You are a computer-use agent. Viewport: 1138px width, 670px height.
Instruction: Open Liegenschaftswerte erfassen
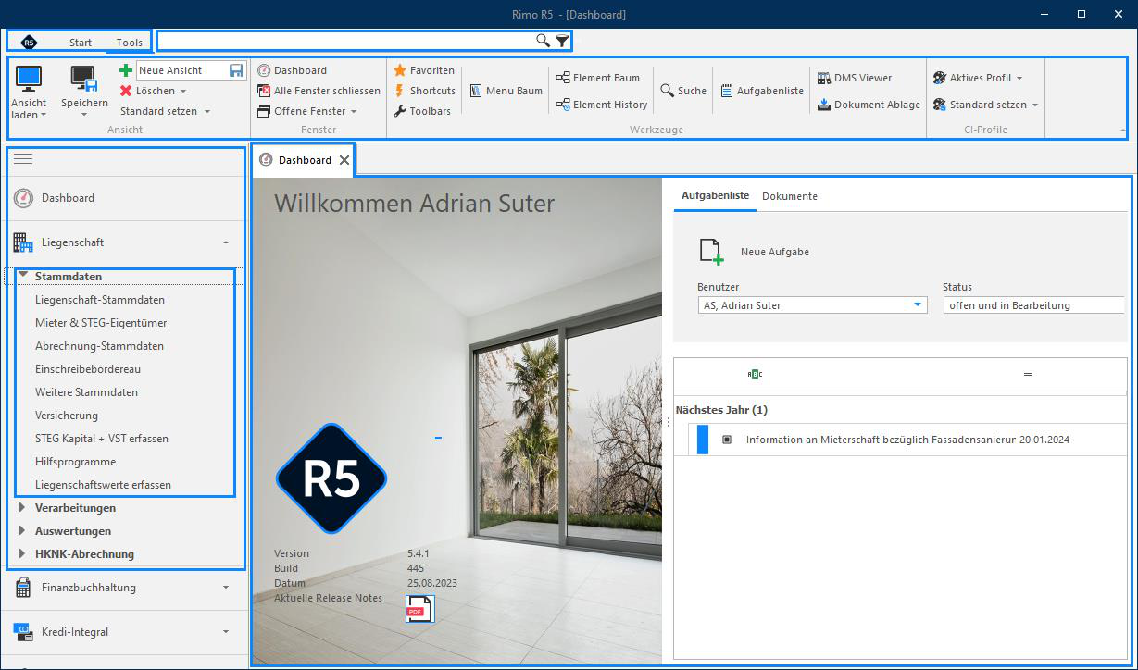[x=103, y=485]
